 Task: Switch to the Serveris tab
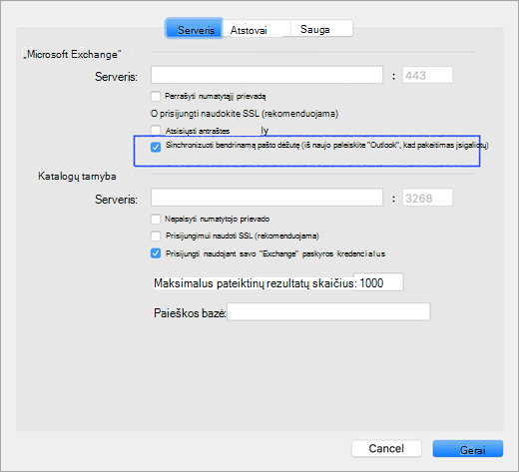point(195,29)
